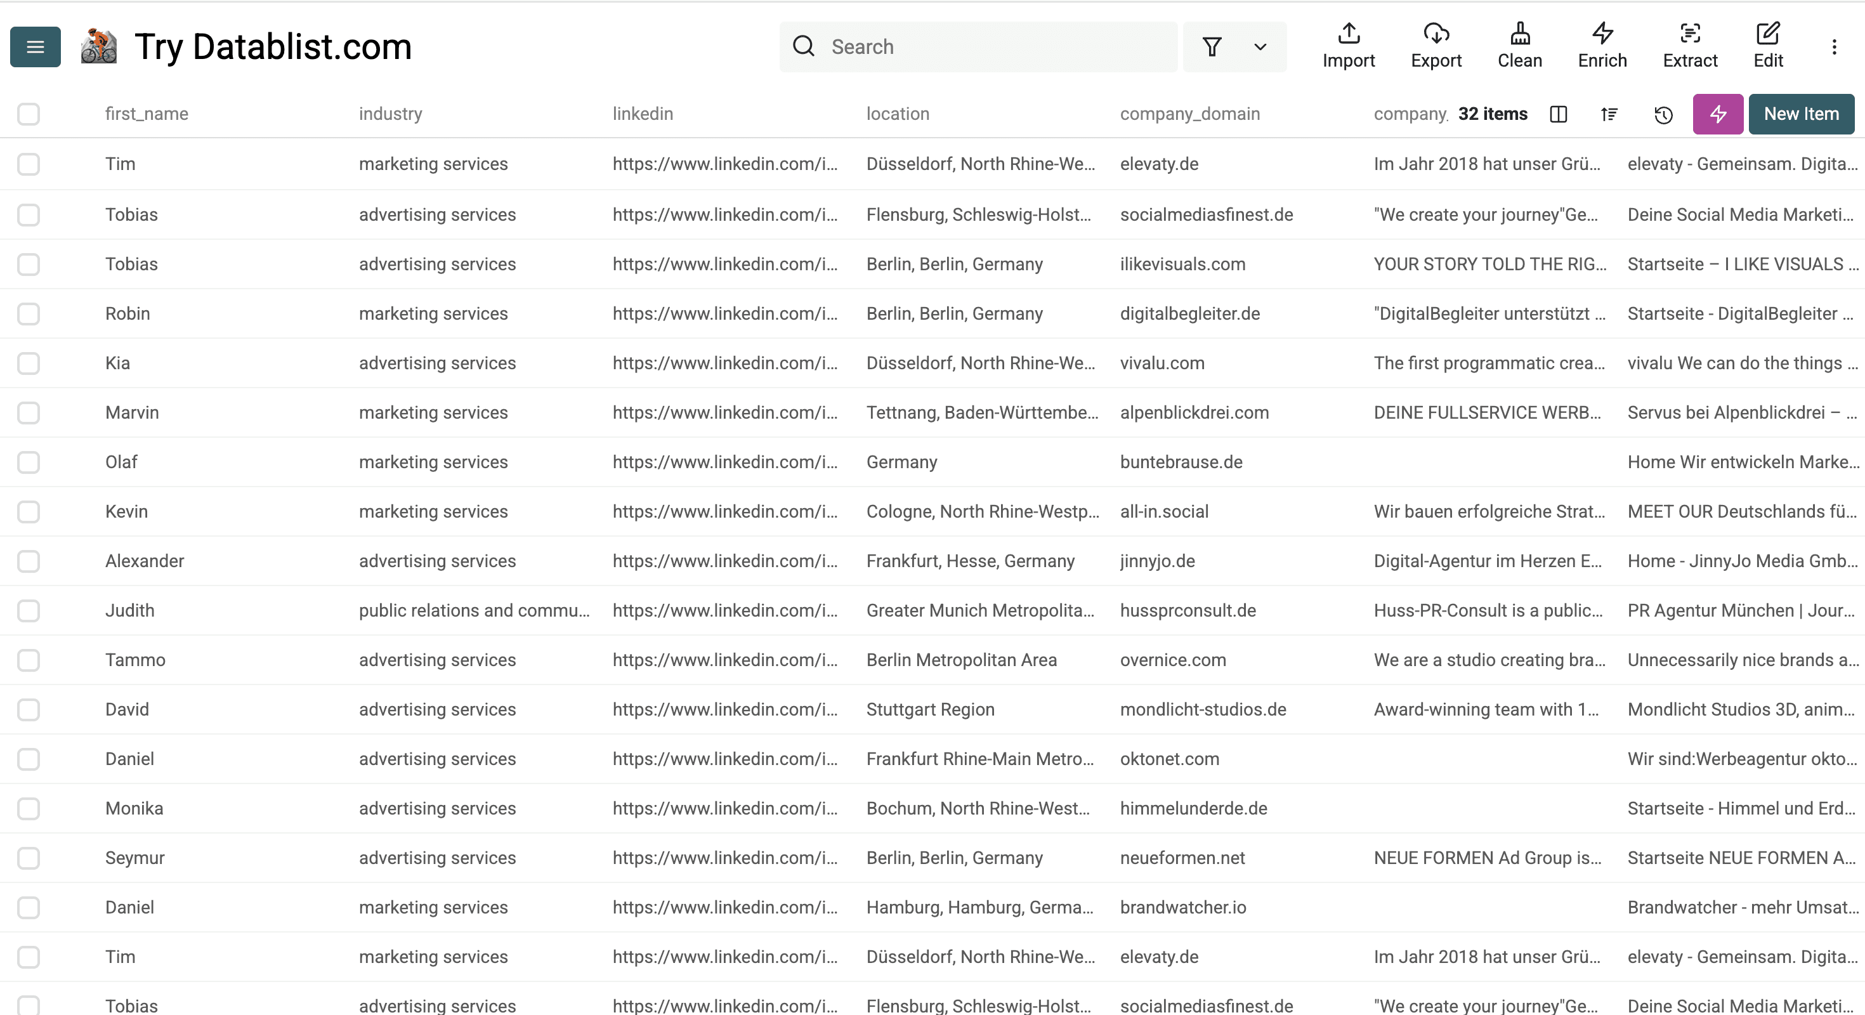Select the Clean data tool
This screenshot has height=1015, width=1865.
pos(1520,46)
